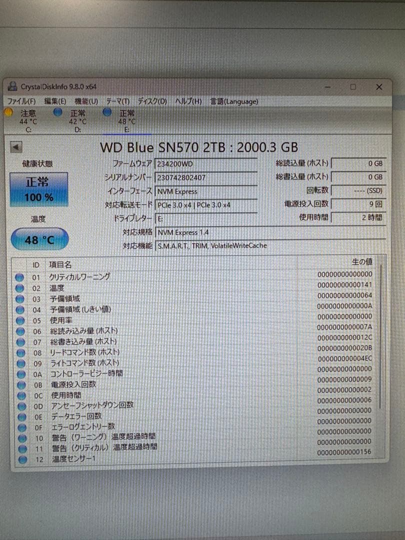
Task: Click transfer mode field PCIe 3.0 x4
Action: point(206,205)
